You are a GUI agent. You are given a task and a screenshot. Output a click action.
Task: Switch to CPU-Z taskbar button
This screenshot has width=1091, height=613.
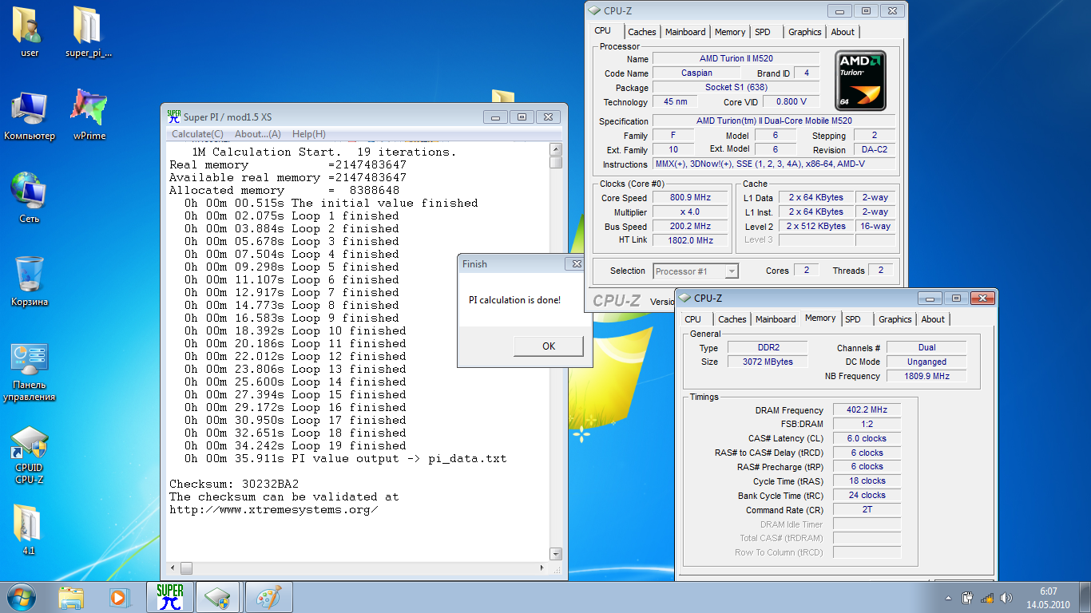(218, 597)
